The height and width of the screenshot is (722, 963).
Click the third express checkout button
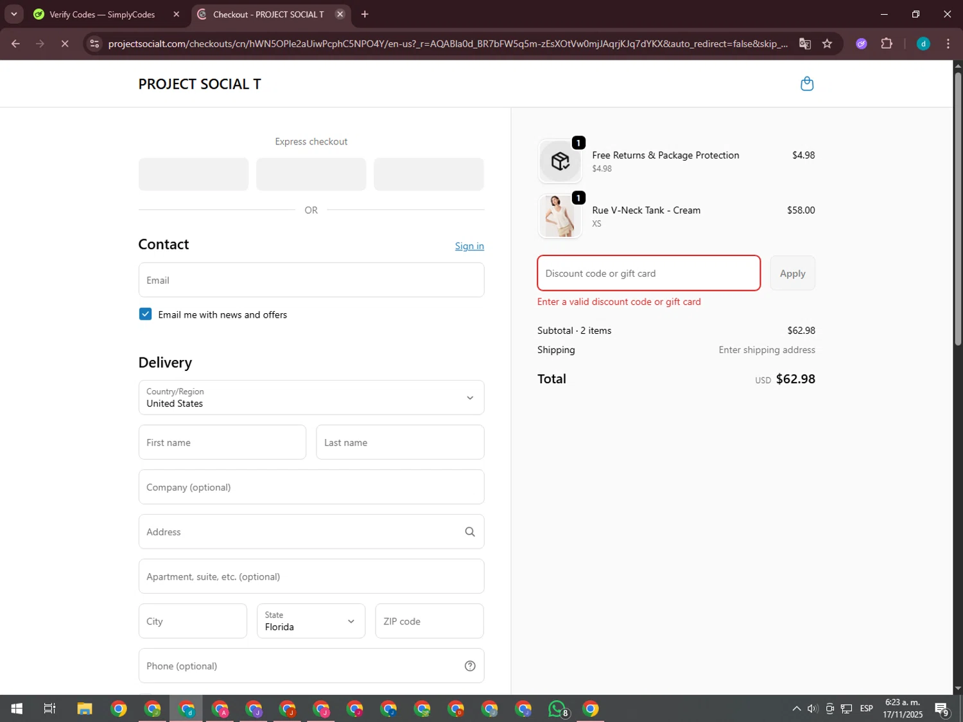[429, 175]
